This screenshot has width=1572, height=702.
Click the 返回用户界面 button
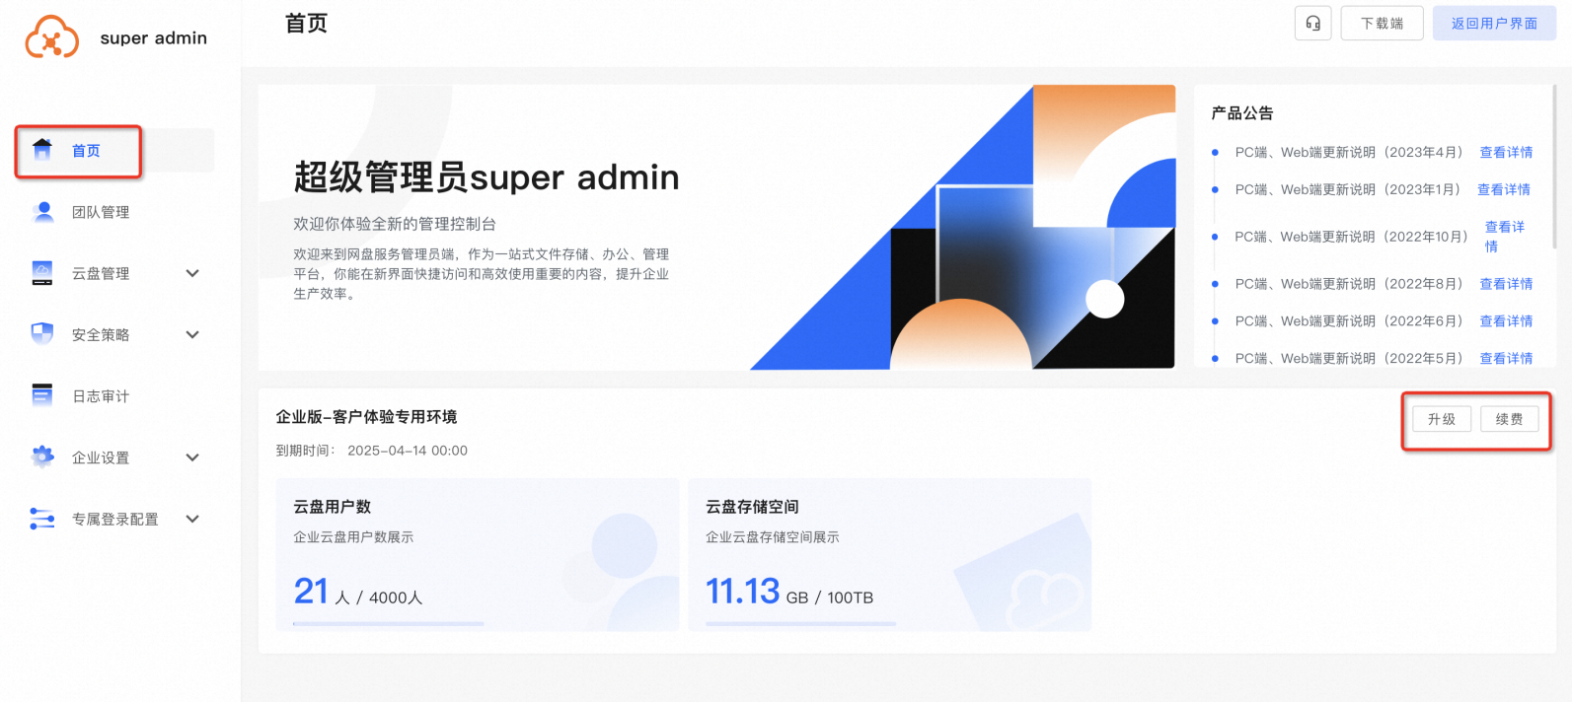1494,24
